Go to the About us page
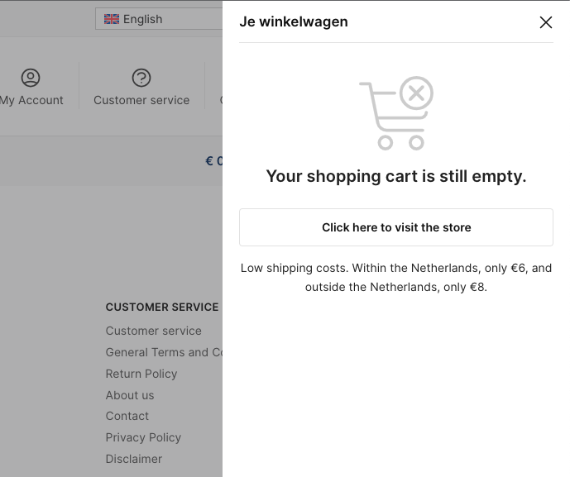570x477 pixels. pyautogui.click(x=130, y=395)
